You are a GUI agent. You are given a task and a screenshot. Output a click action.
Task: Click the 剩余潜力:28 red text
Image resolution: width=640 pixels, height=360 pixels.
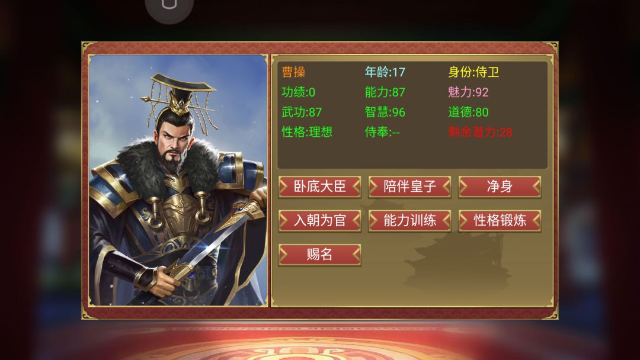pos(481,132)
